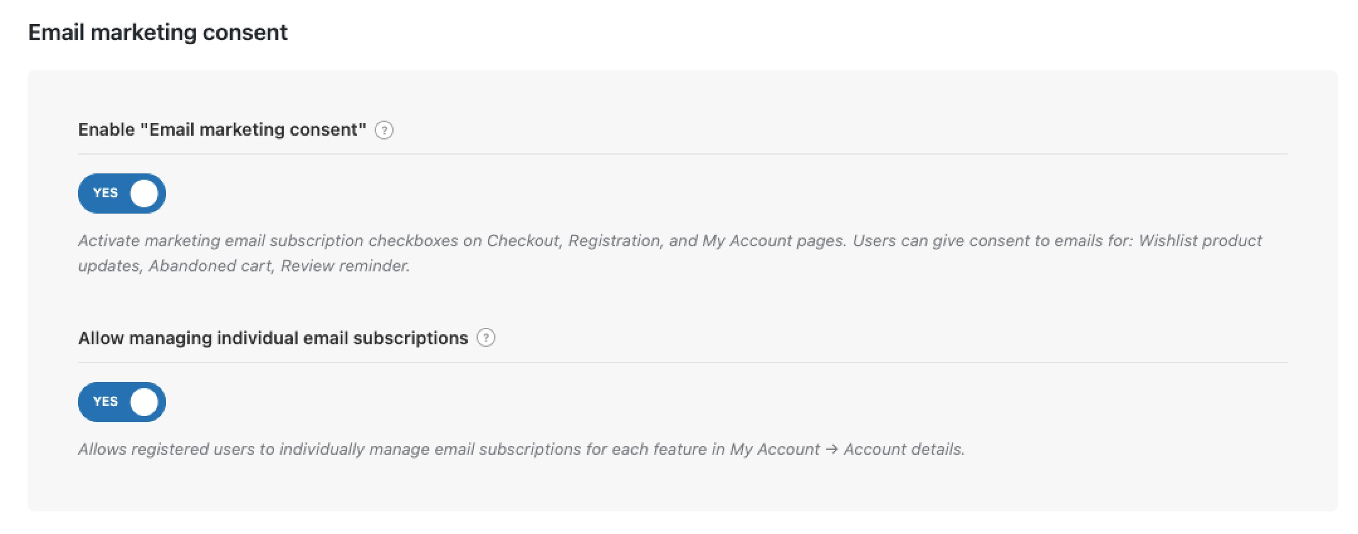Disable the "Email marketing consent" toggle

pos(122,193)
